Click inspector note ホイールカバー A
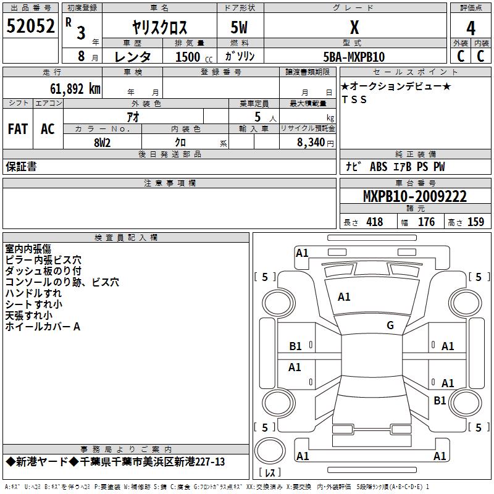This screenshot has height=494, width=494. [43, 327]
